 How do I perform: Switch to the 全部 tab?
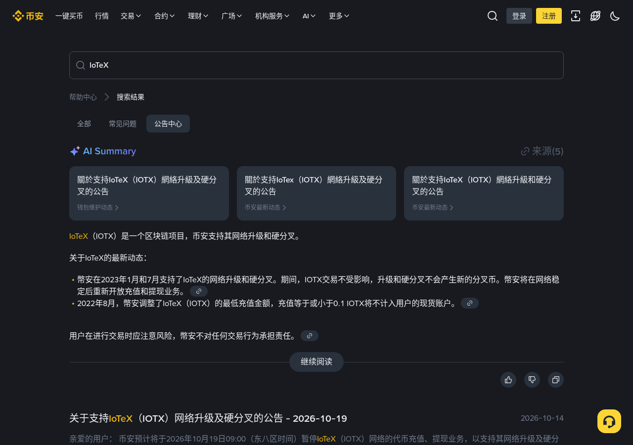84,124
